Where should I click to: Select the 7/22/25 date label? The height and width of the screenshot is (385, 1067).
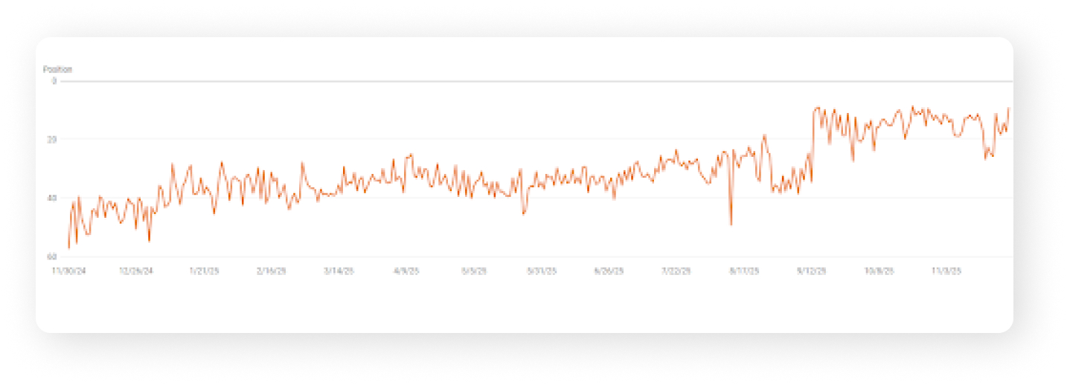pyautogui.click(x=676, y=271)
